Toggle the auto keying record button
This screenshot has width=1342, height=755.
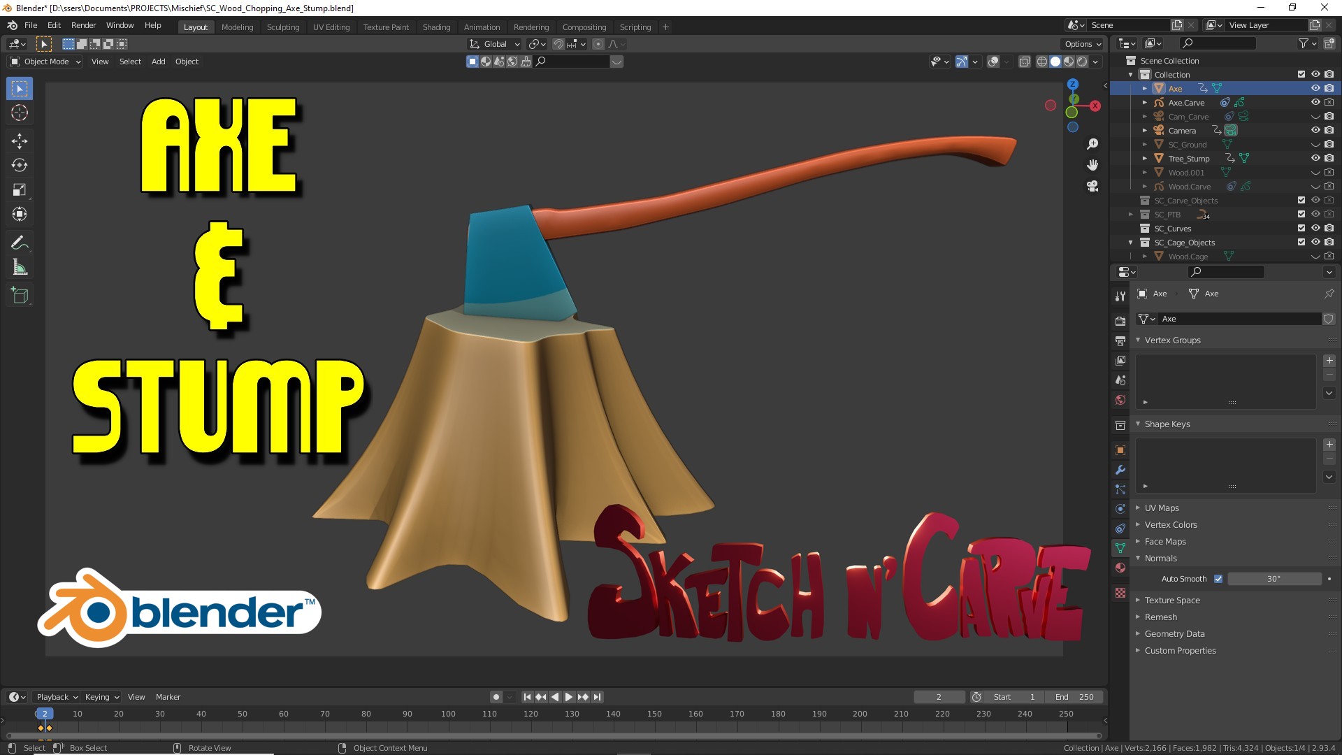click(496, 697)
